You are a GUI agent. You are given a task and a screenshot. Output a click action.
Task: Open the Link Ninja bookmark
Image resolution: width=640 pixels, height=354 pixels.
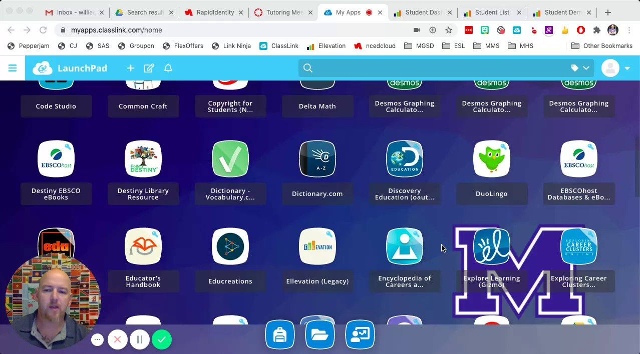tap(231, 46)
